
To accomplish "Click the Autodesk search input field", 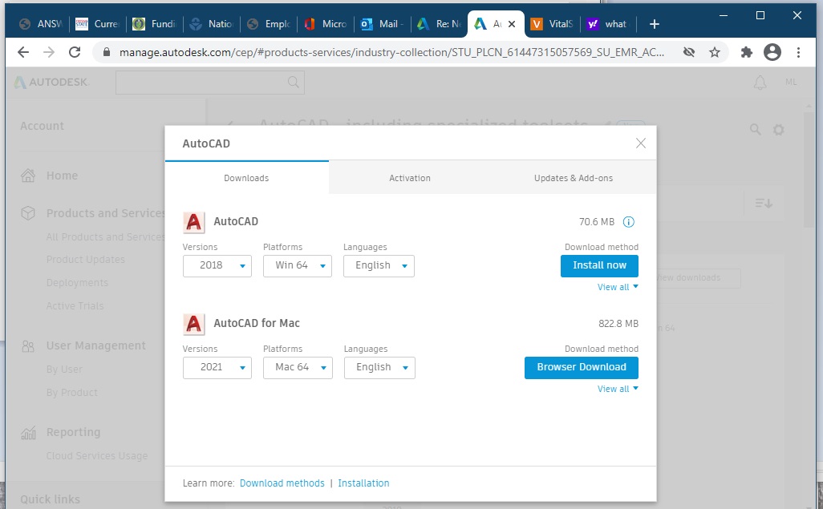I will tap(210, 83).
